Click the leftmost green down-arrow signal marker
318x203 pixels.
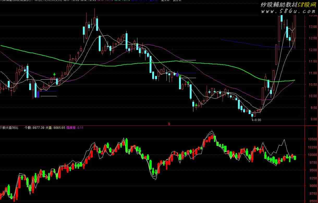point(54,75)
